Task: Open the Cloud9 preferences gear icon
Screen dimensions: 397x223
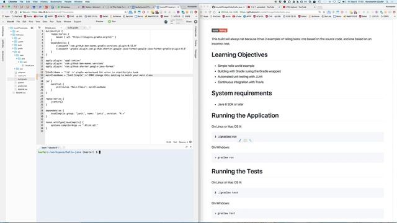Action: click(x=195, y=22)
